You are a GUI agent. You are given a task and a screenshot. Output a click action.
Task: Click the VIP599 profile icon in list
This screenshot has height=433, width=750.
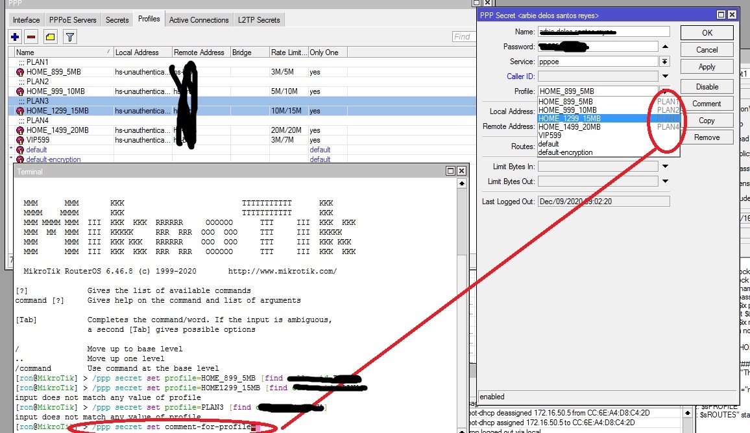[20, 140]
